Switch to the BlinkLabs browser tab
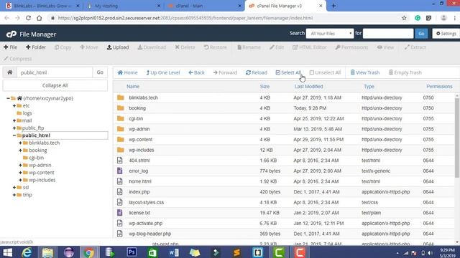 tap(42, 6)
